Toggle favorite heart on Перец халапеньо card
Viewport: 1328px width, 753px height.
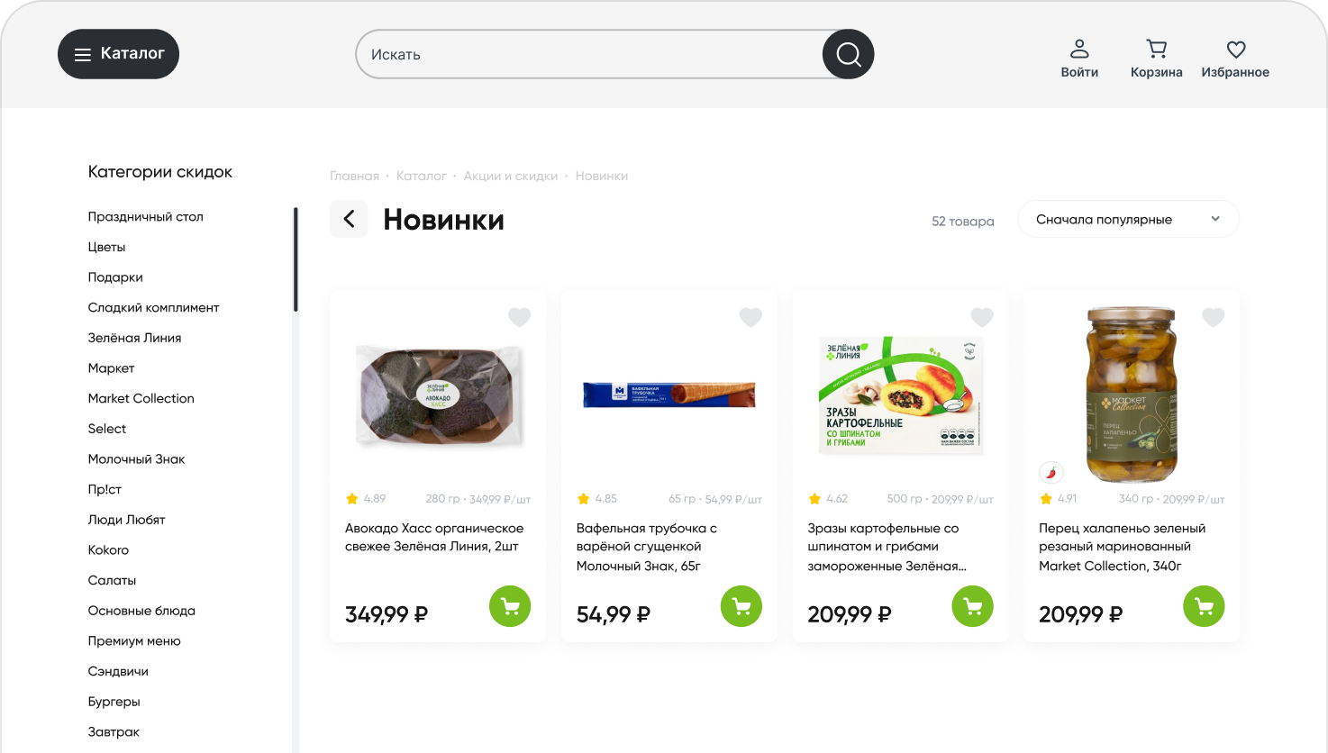(1214, 317)
